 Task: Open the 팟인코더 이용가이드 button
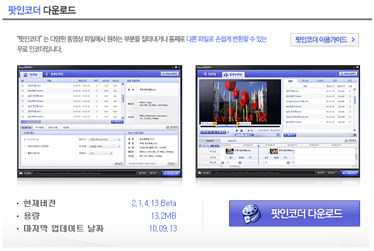325,40
